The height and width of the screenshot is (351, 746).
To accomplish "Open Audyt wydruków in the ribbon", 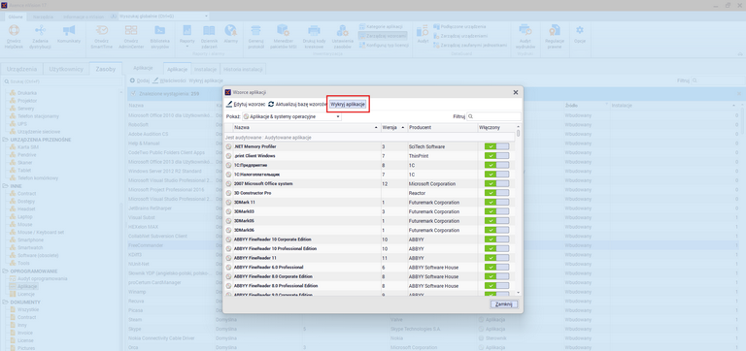I will point(526,37).
